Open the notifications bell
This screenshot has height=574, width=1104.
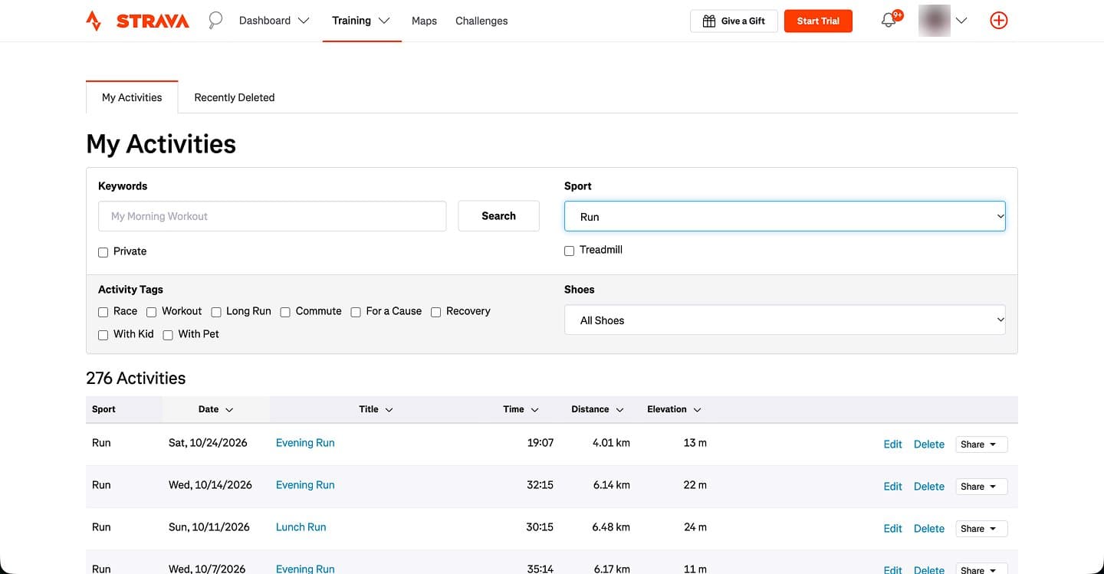(889, 21)
